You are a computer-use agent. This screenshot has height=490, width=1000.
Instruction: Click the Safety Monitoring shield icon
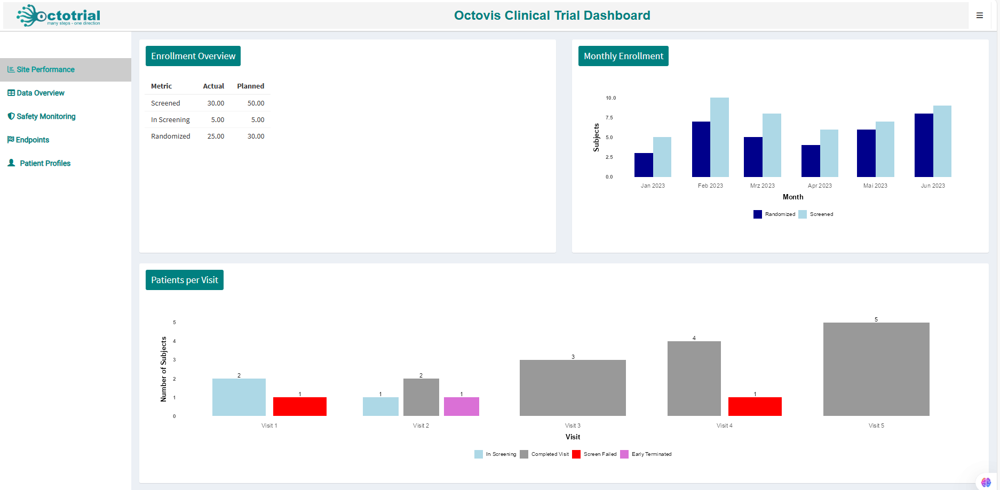coord(11,116)
